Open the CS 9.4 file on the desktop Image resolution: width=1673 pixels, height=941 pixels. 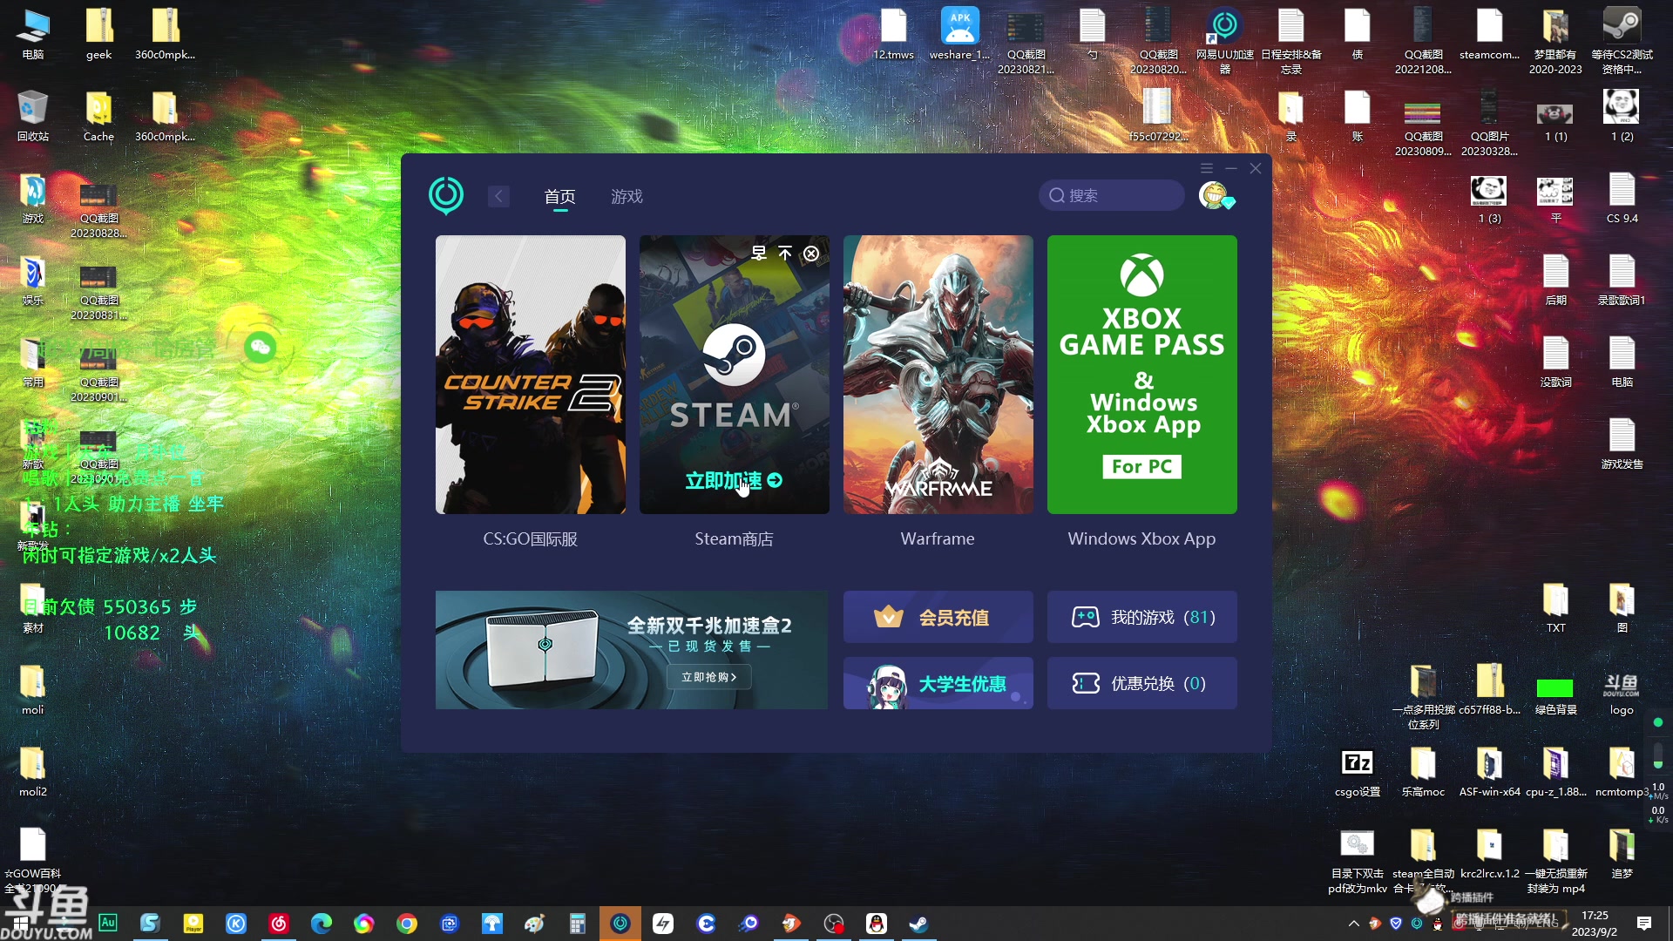tap(1622, 198)
